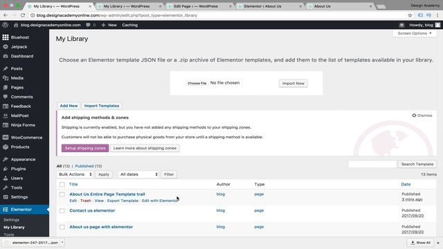Open Settings in the main sidebar
Viewport: 443px width, 249px height.
pyautogui.click(x=19, y=196)
